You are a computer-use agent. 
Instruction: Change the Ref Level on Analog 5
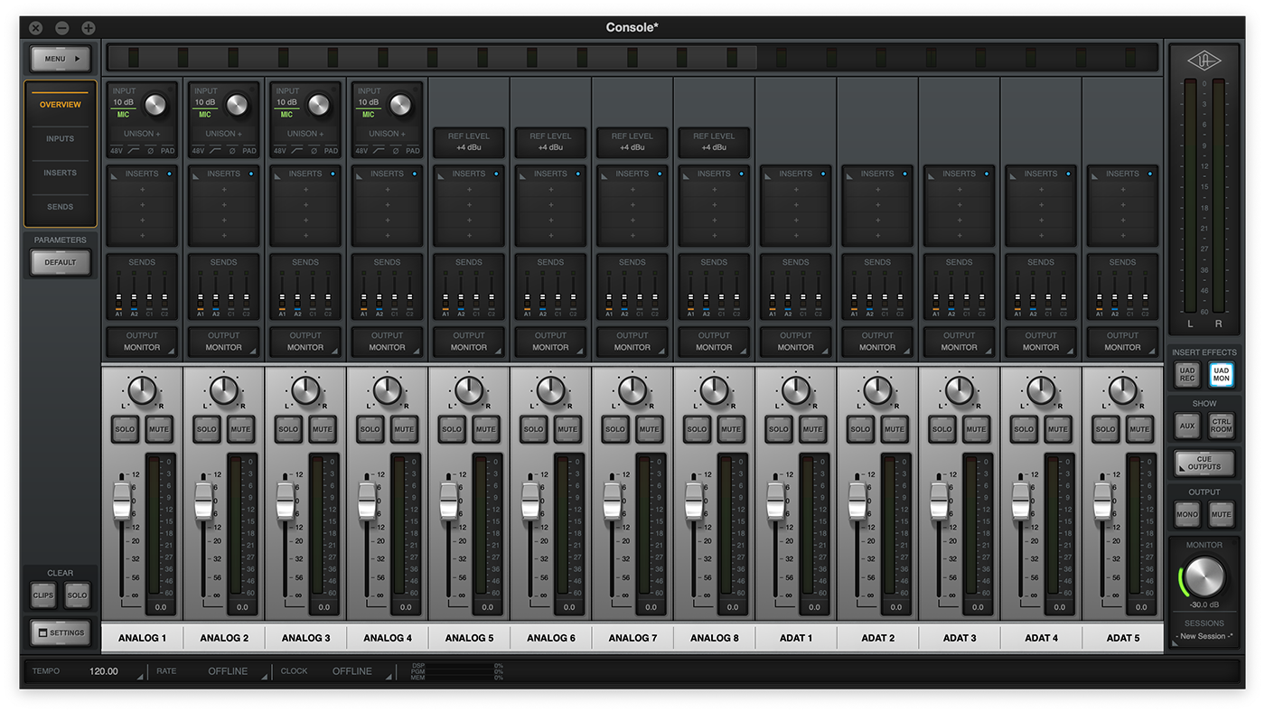[469, 142]
